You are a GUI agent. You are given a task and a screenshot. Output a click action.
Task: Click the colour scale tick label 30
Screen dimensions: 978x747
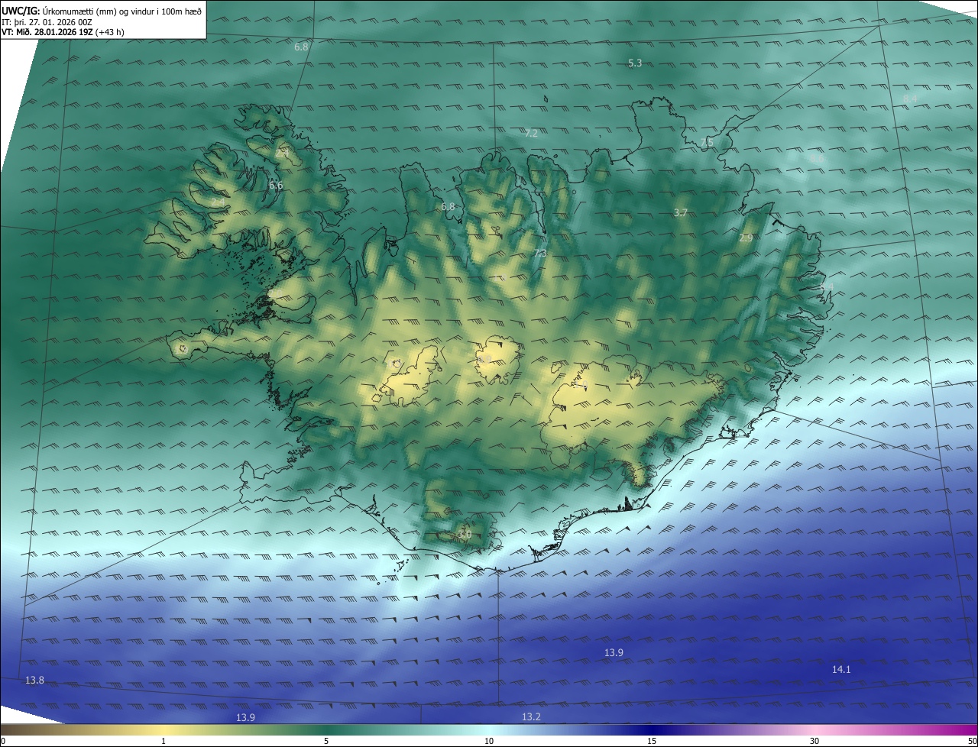[814, 742]
